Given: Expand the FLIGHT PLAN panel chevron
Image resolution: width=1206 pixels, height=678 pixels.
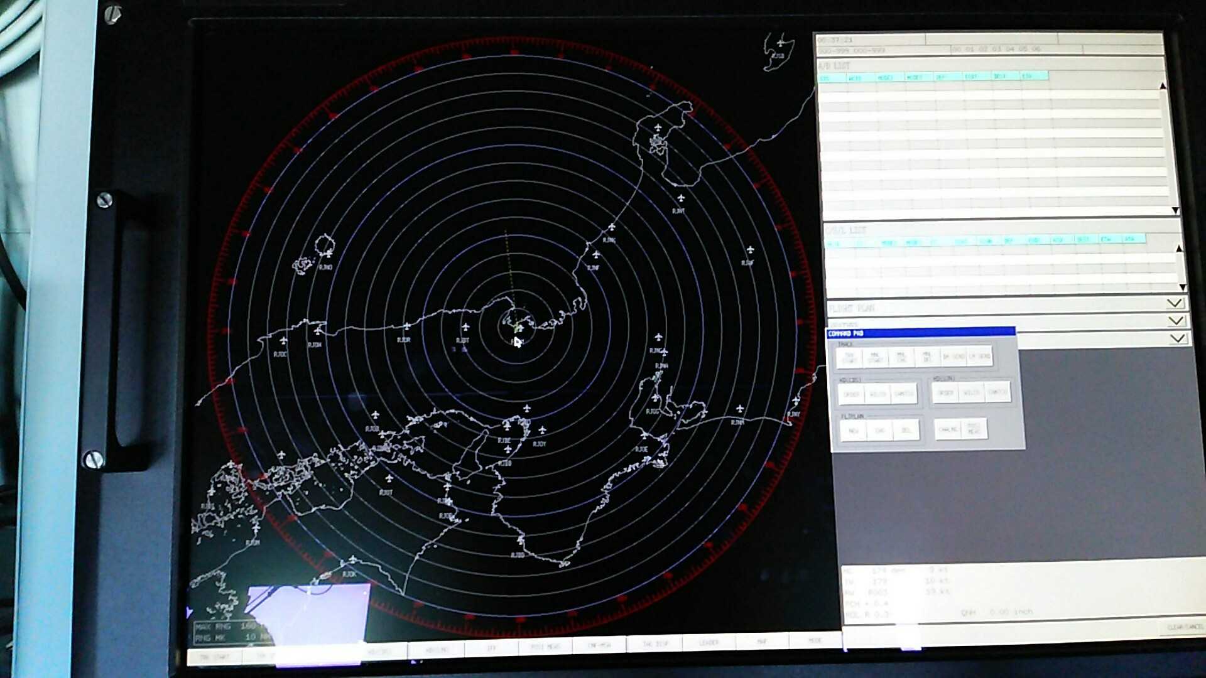Looking at the screenshot, I should pyautogui.click(x=1174, y=303).
